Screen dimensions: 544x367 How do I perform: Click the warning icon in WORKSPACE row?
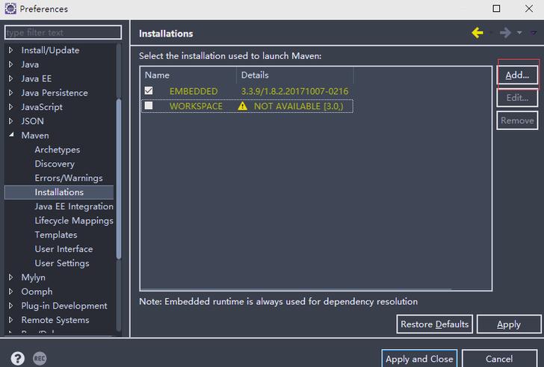click(x=243, y=106)
